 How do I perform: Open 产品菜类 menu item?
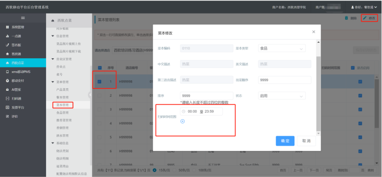tap(63, 89)
